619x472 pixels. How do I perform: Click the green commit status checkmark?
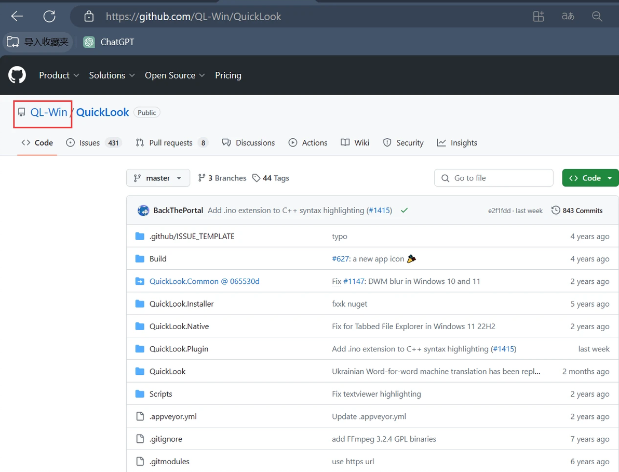[x=404, y=211]
